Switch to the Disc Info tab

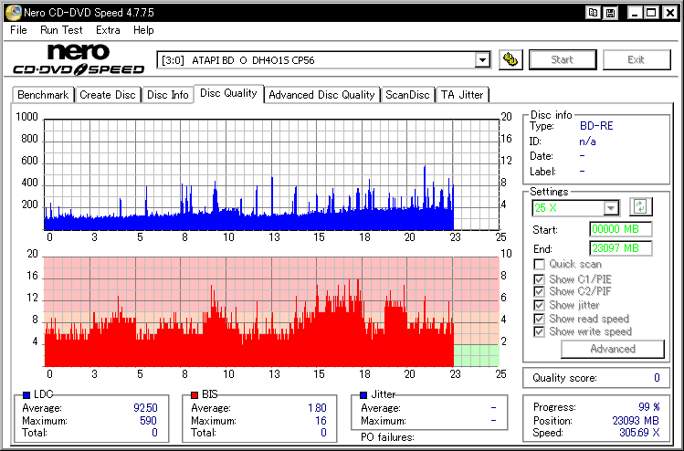167,95
